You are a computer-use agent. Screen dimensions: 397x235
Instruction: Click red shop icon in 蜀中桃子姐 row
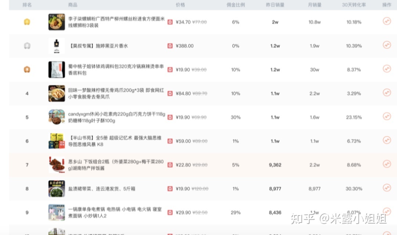[x=170, y=69]
